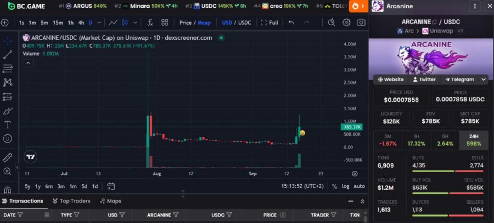Select the ruler measure tool
The width and height of the screenshot is (494, 223).
pos(8,157)
